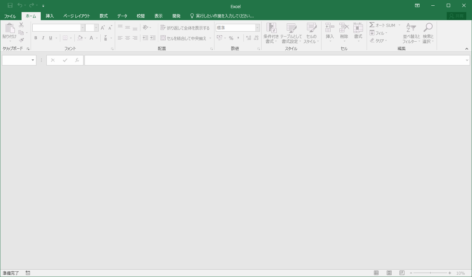472x277 pixels.
Task: Open セルのスタイル cell styles
Action: click(x=311, y=33)
